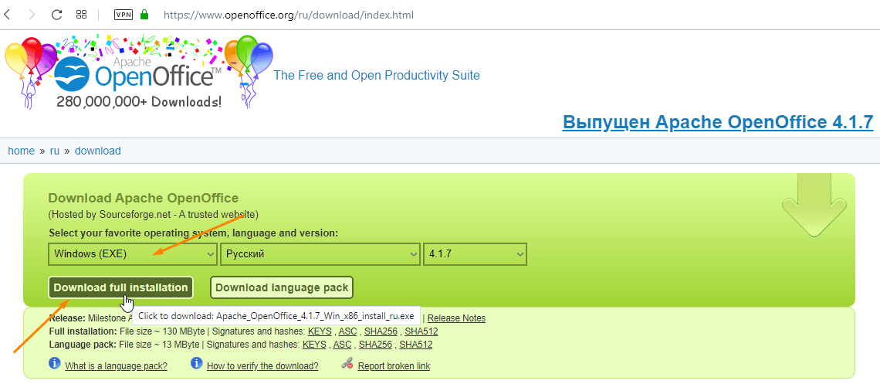Screen dimensions: 880x384
Task: Click broken chain icon beside Report broken link
Action: tap(347, 363)
